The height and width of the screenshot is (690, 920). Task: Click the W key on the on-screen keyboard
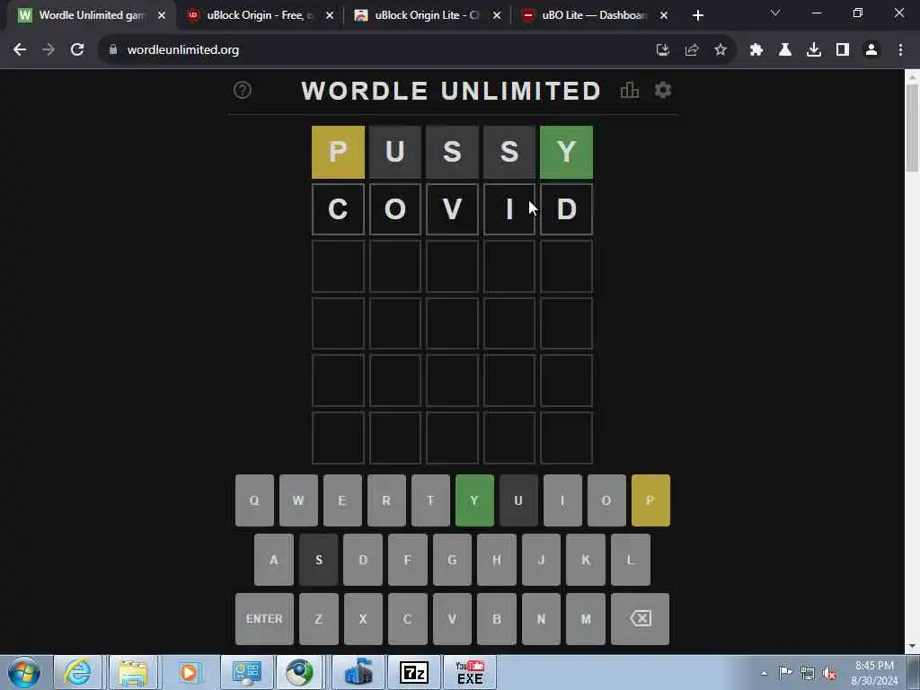click(x=298, y=500)
